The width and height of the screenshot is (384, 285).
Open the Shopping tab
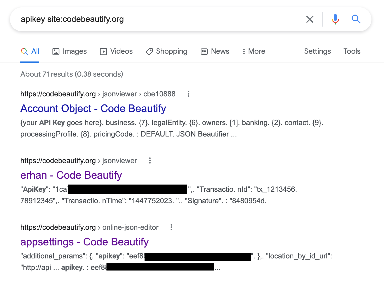pos(167,51)
